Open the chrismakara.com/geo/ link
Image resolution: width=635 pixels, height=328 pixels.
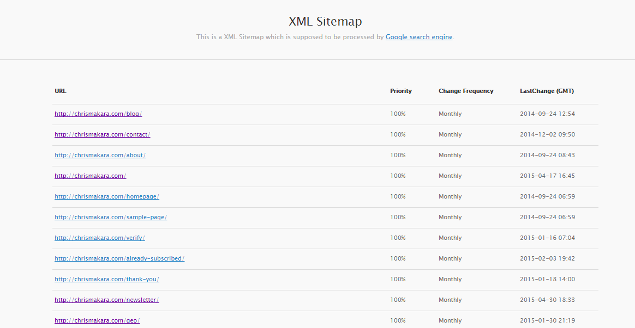click(x=97, y=320)
